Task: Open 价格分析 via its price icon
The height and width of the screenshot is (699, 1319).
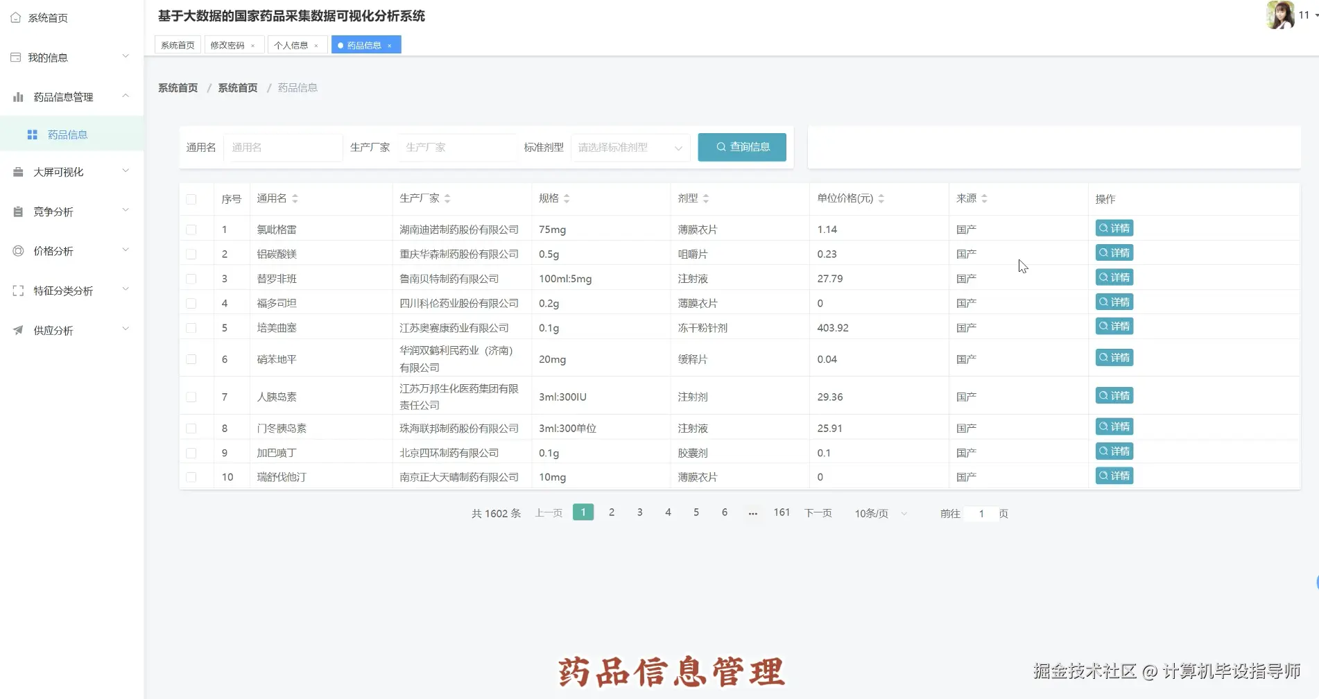Action: [18, 250]
